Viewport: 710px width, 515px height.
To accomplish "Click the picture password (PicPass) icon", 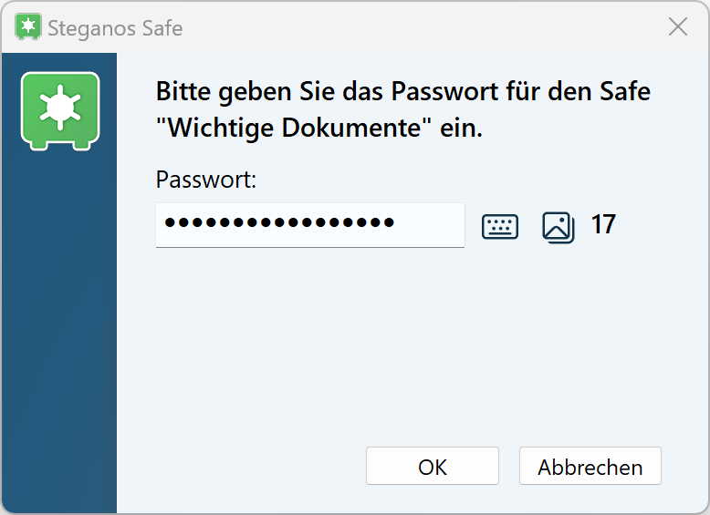I will [558, 226].
